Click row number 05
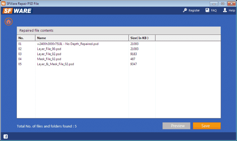The image size is (237, 141). click(20, 64)
